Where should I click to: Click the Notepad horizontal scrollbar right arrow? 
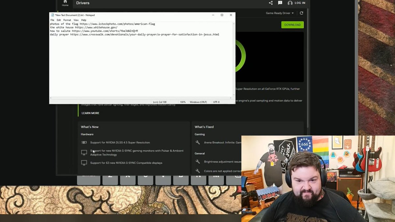pyautogui.click(x=231, y=98)
